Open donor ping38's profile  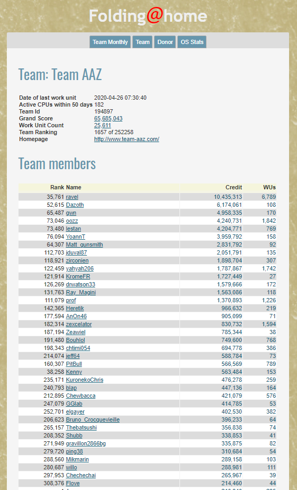(75, 452)
